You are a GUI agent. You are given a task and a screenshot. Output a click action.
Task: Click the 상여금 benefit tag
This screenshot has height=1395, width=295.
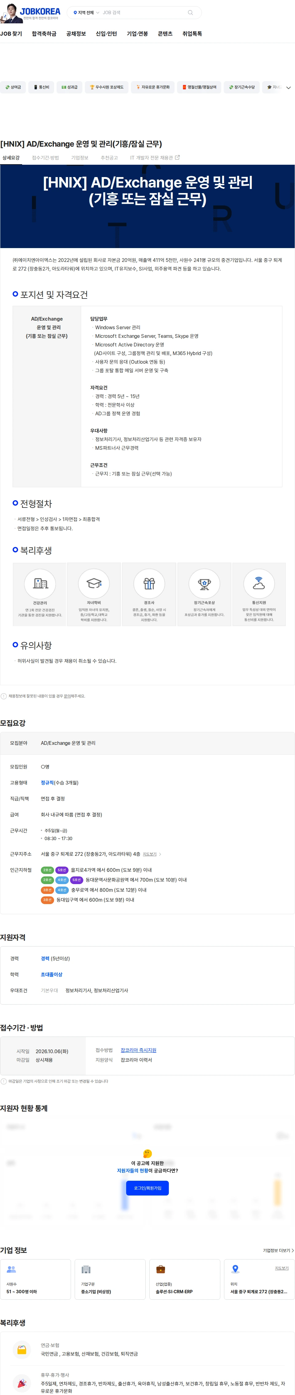tap(13, 87)
